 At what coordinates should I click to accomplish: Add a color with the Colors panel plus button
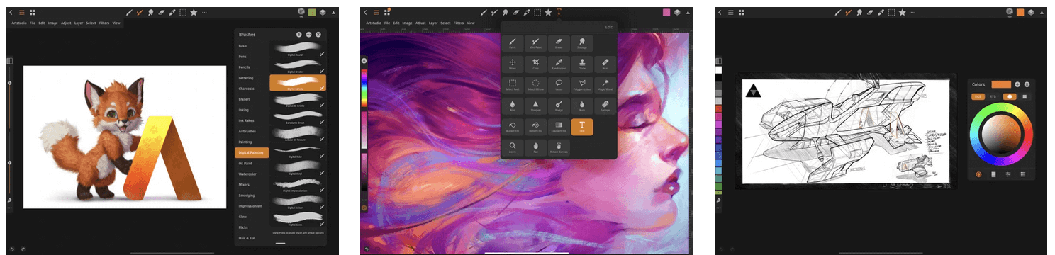[x=1017, y=84]
